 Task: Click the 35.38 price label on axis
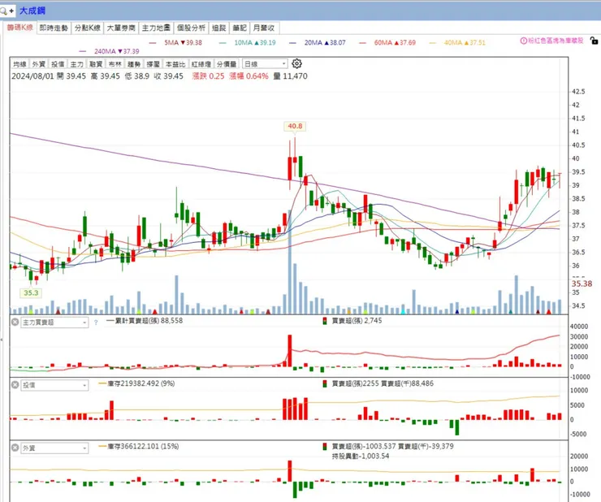click(582, 283)
